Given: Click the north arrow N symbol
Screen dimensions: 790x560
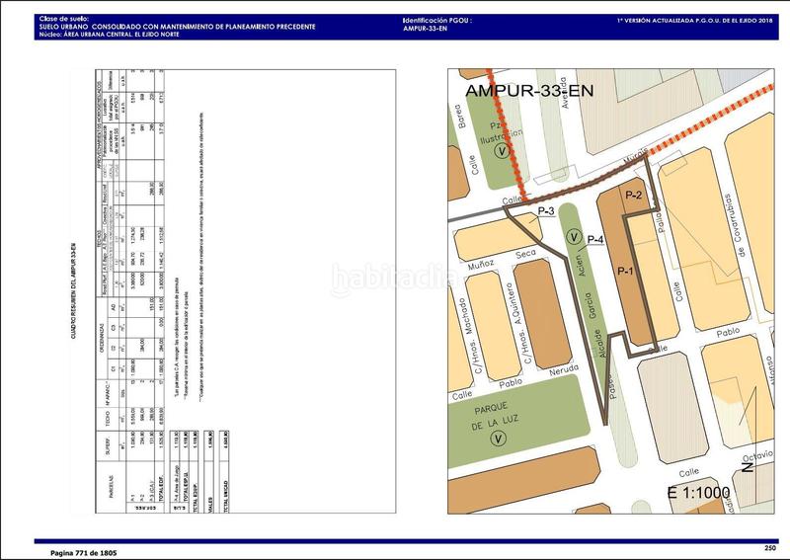Looking at the screenshot, I should 749,465.
